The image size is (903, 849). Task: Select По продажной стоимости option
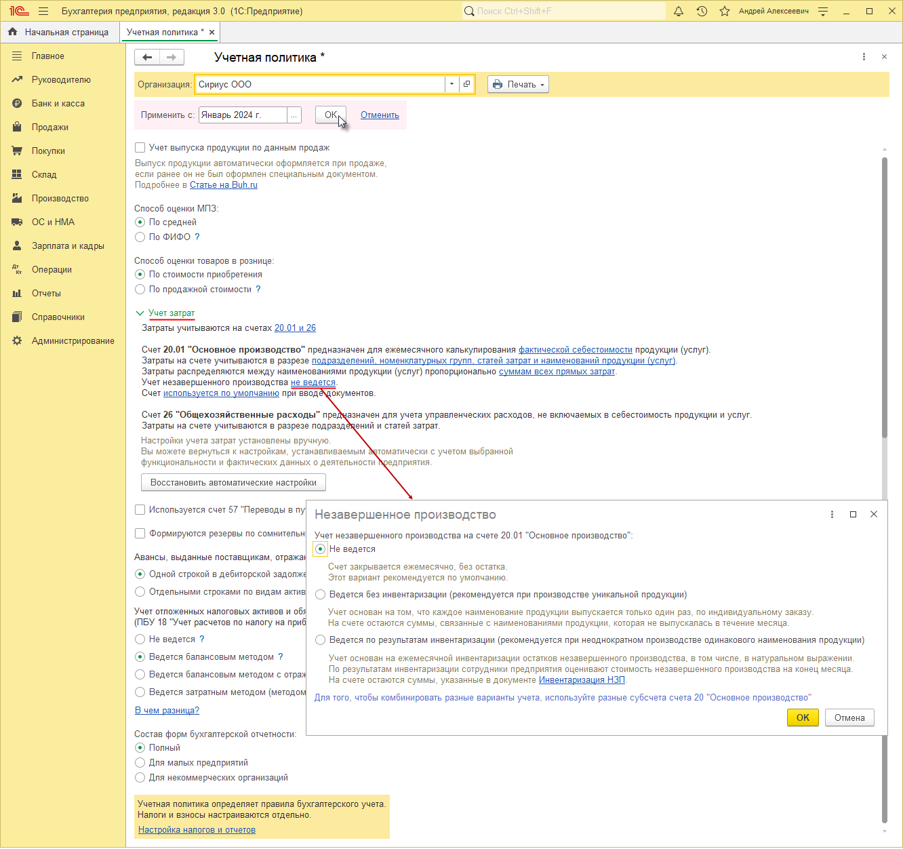pos(140,289)
